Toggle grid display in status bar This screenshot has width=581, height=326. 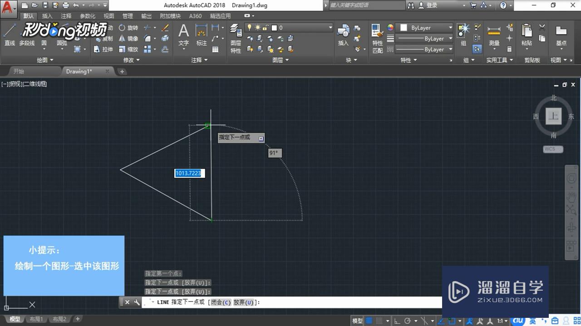click(369, 321)
